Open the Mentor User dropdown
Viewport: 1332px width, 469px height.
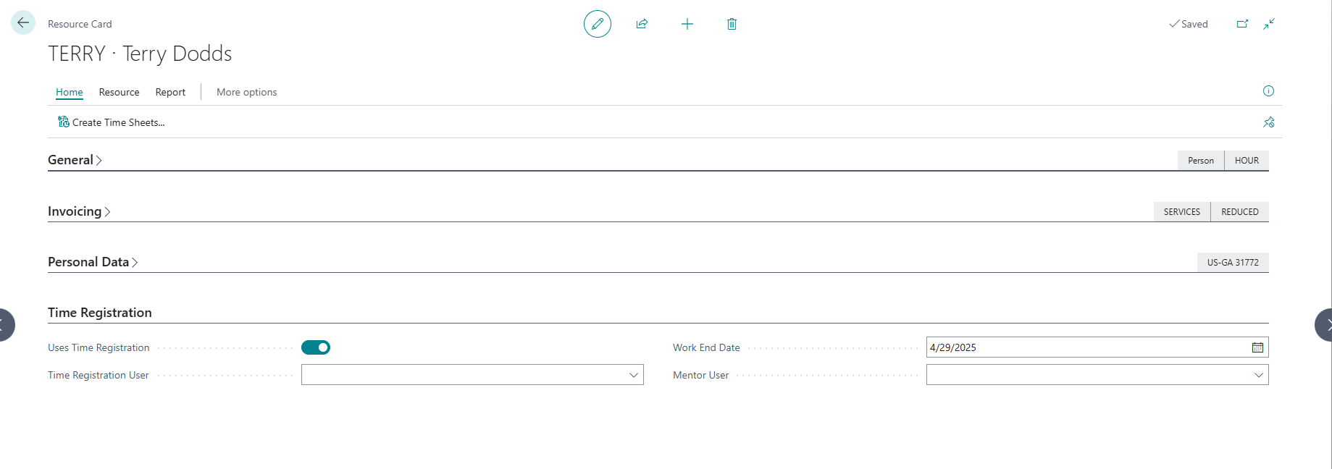tap(1258, 375)
